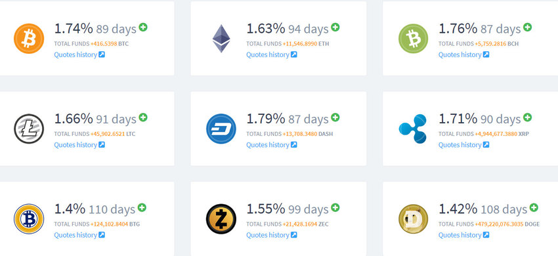The width and height of the screenshot is (558, 256).
Task: Click the Bitcoin Gold logo icon
Action: (x=29, y=219)
